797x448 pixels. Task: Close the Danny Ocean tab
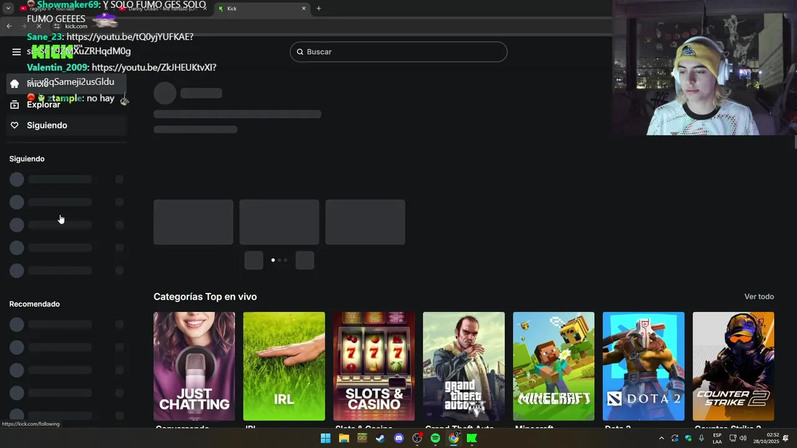[204, 9]
